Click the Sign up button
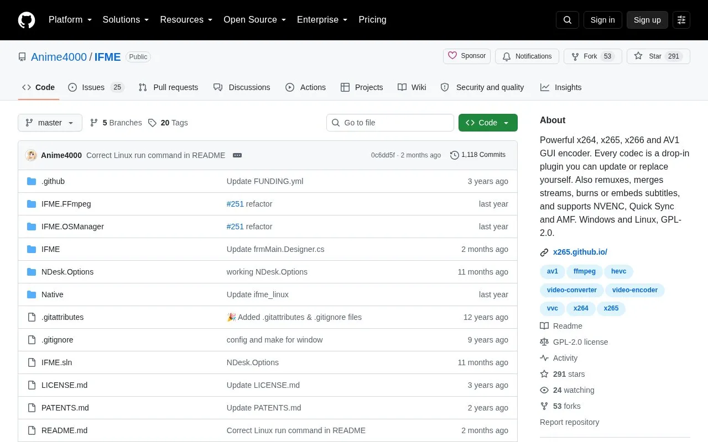Image resolution: width=708 pixels, height=442 pixels. 647,20
